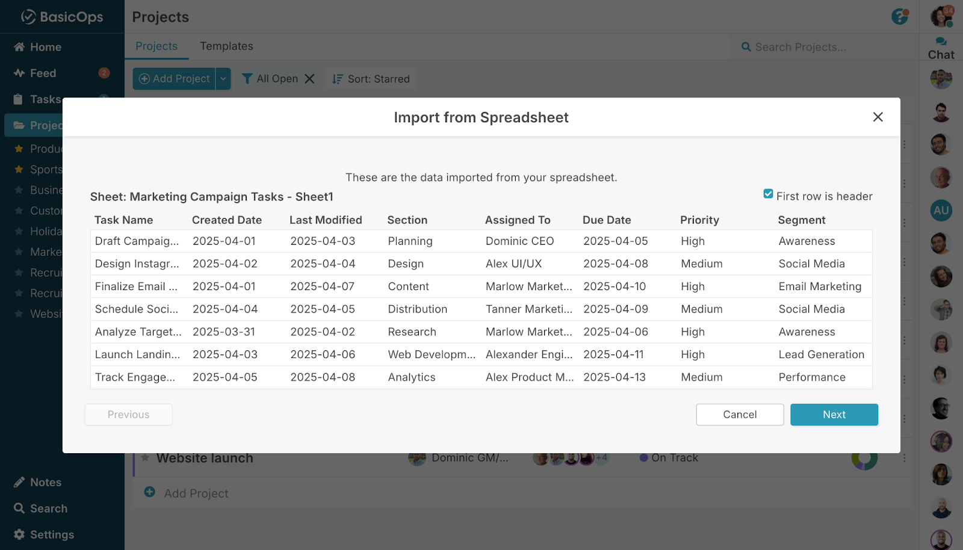Star the Website launch project row
Viewport: 963px width, 550px height.
point(144,457)
